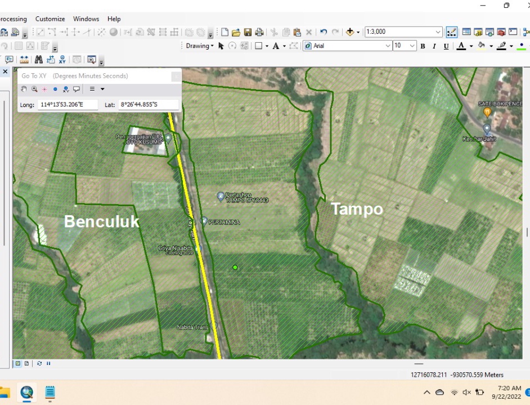Click the green point marker on the map
The image size is (530, 405).
click(x=235, y=268)
